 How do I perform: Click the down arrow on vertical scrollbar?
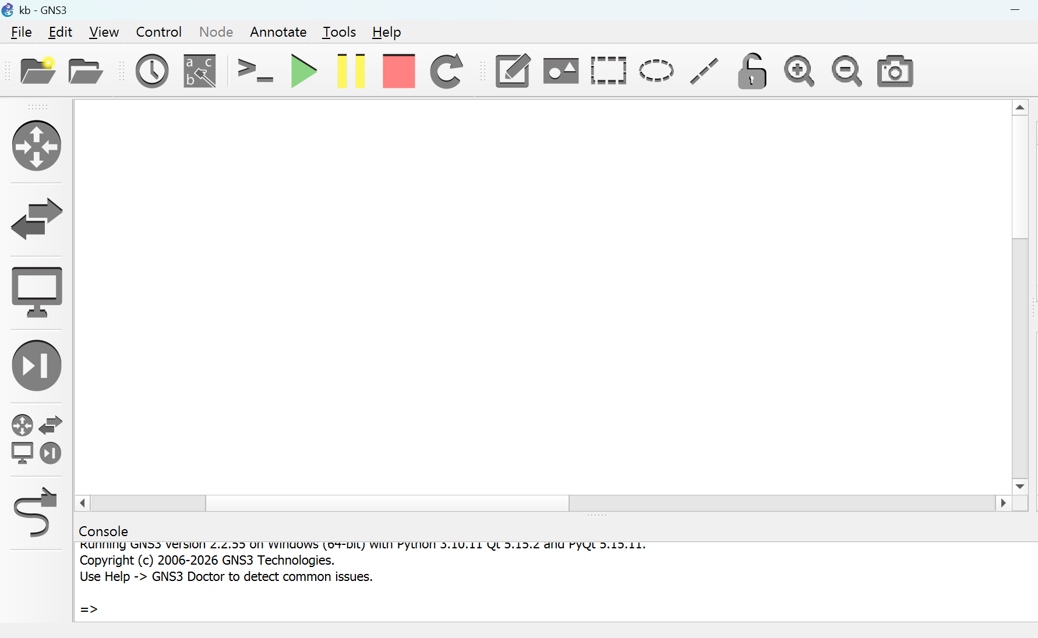tap(1019, 487)
